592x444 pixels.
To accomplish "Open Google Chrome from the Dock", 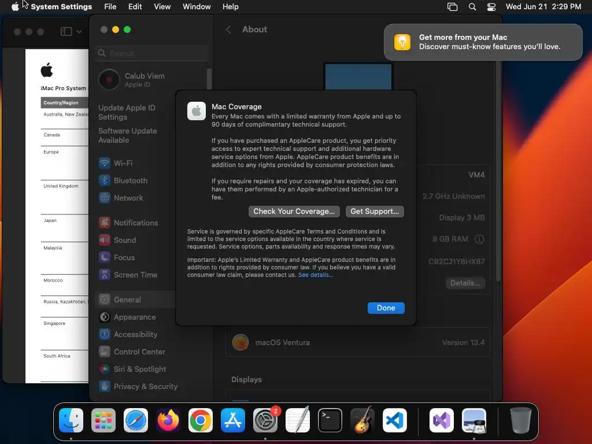I will click(x=201, y=420).
